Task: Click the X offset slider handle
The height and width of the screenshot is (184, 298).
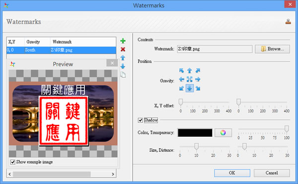Action: [x=181, y=102]
